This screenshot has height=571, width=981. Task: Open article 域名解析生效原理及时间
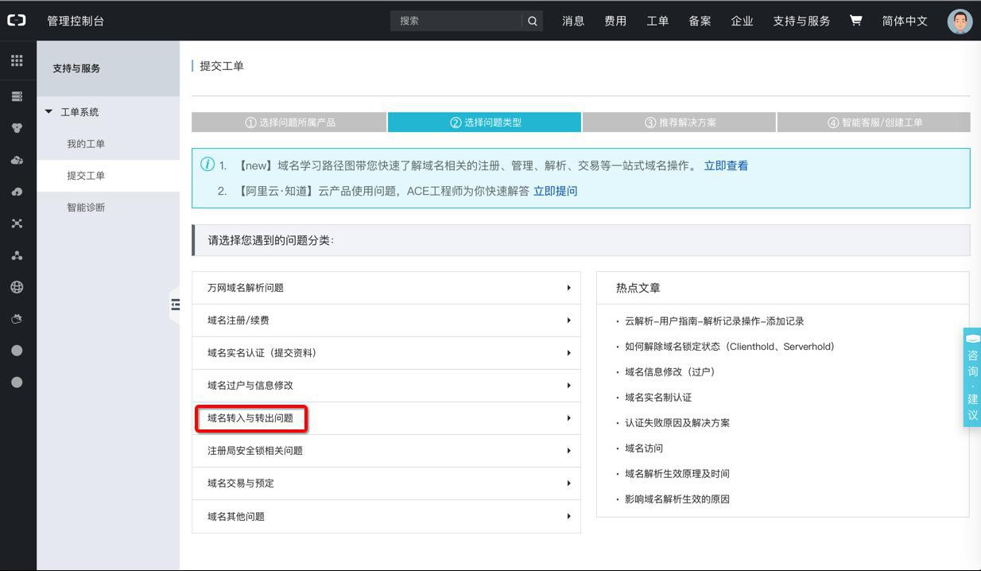pos(677,474)
